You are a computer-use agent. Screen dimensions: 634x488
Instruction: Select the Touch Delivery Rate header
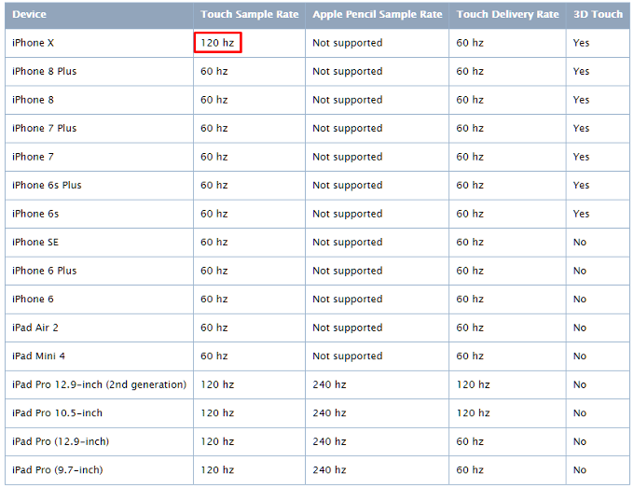click(x=507, y=15)
